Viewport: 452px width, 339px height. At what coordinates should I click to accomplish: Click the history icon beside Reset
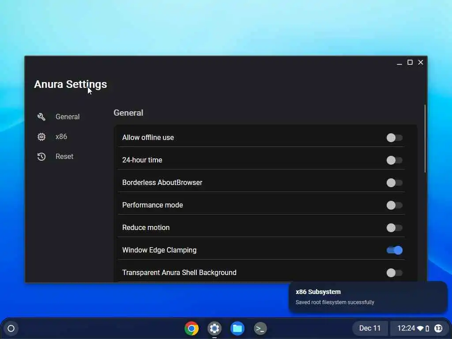click(41, 157)
